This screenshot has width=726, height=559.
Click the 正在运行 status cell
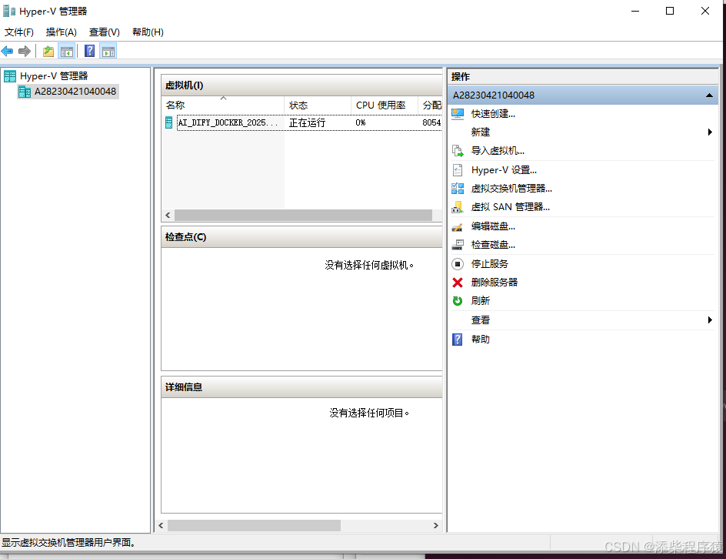point(307,123)
